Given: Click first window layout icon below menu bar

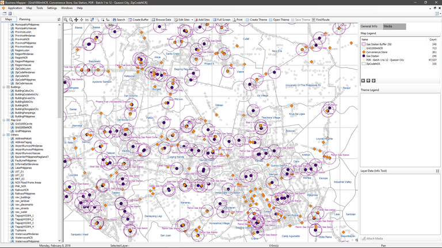Looking at the screenshot, I should point(5,14).
